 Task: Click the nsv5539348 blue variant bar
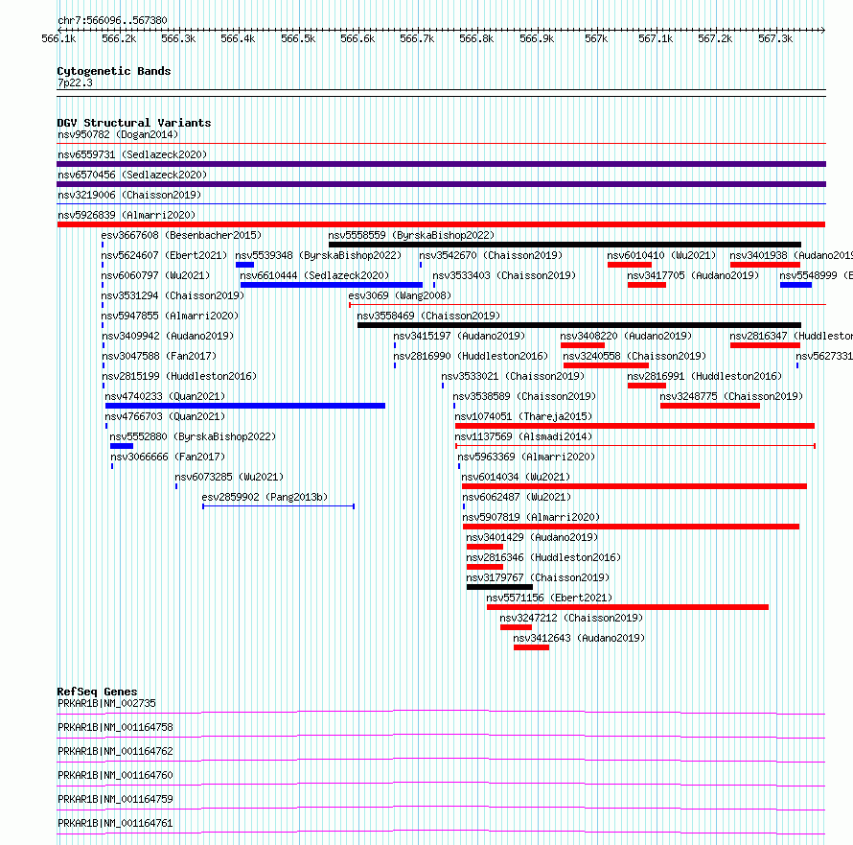click(x=244, y=265)
